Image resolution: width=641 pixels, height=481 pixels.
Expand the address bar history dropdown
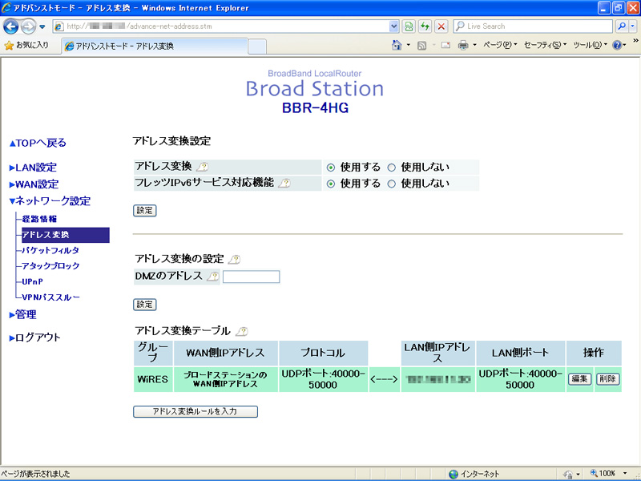[393, 26]
